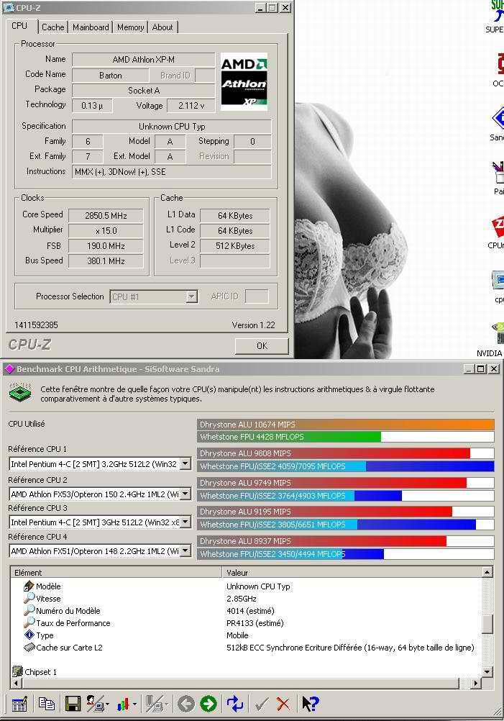Open the Référence CPU 4 dropdown
Screen dimensions: 504x721
[185, 550]
